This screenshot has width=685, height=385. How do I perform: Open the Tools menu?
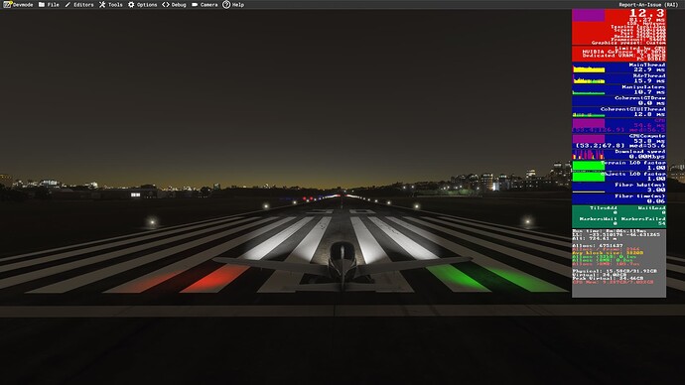coord(110,5)
